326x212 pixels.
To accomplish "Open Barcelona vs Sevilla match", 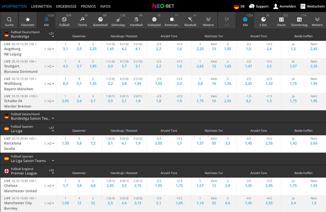I will [13, 146].
